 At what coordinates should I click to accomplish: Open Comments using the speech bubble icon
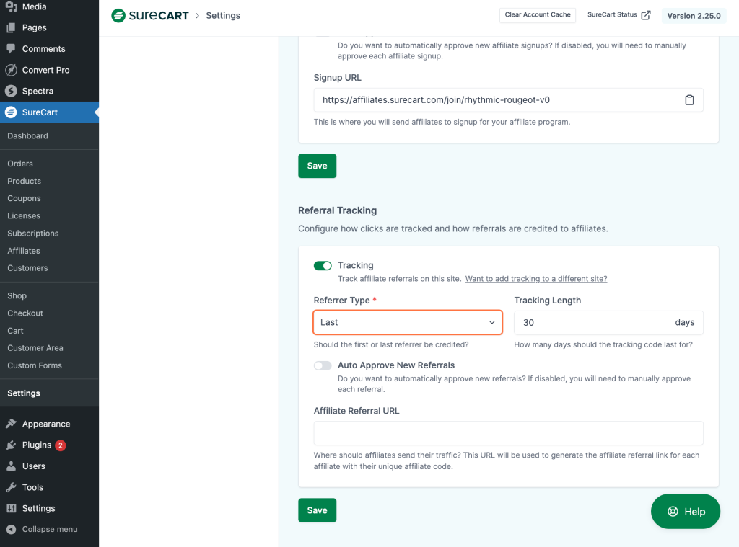tap(10, 48)
